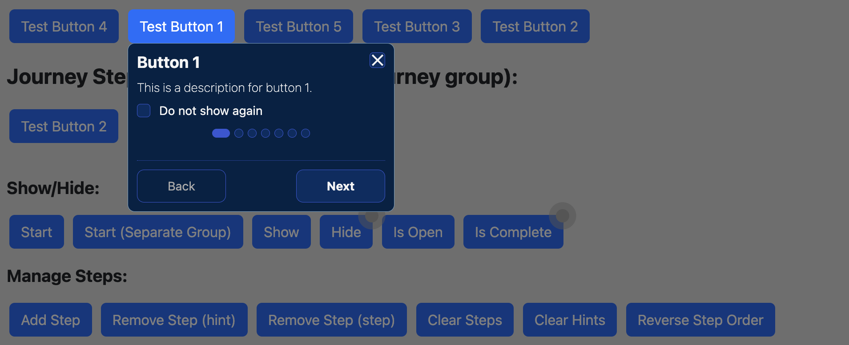This screenshot has width=849, height=345.
Task: Click the Is Complete button
Action: (513, 232)
